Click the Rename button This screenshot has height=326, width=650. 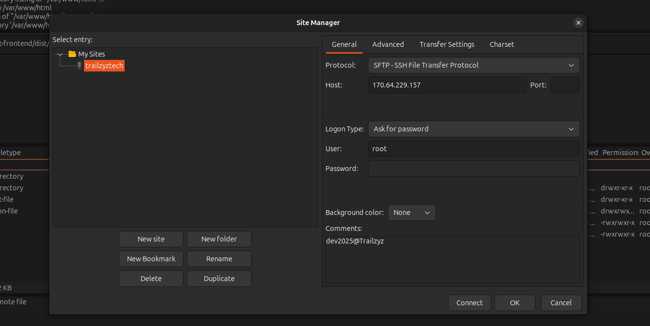pyautogui.click(x=219, y=259)
